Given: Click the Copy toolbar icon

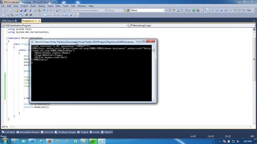Looking at the screenshot, I should pyautogui.click(x=35, y=10).
